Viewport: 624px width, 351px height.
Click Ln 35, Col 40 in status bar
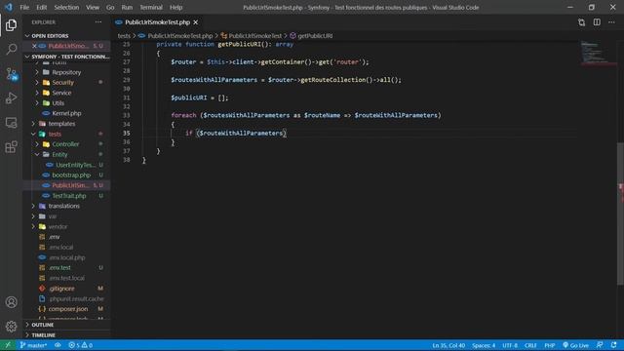pyautogui.click(x=448, y=345)
